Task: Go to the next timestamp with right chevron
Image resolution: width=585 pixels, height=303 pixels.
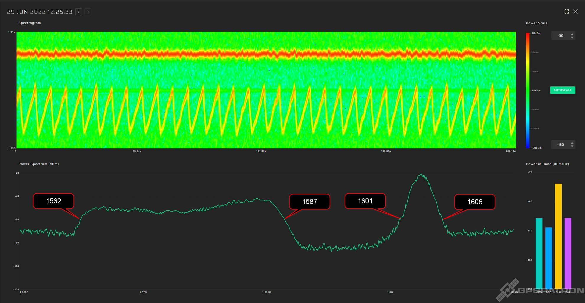Action: [88, 12]
